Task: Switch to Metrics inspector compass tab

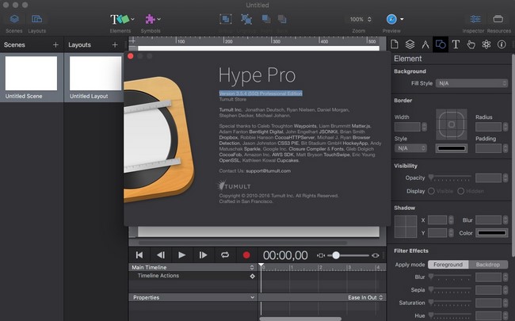Action: click(425, 44)
